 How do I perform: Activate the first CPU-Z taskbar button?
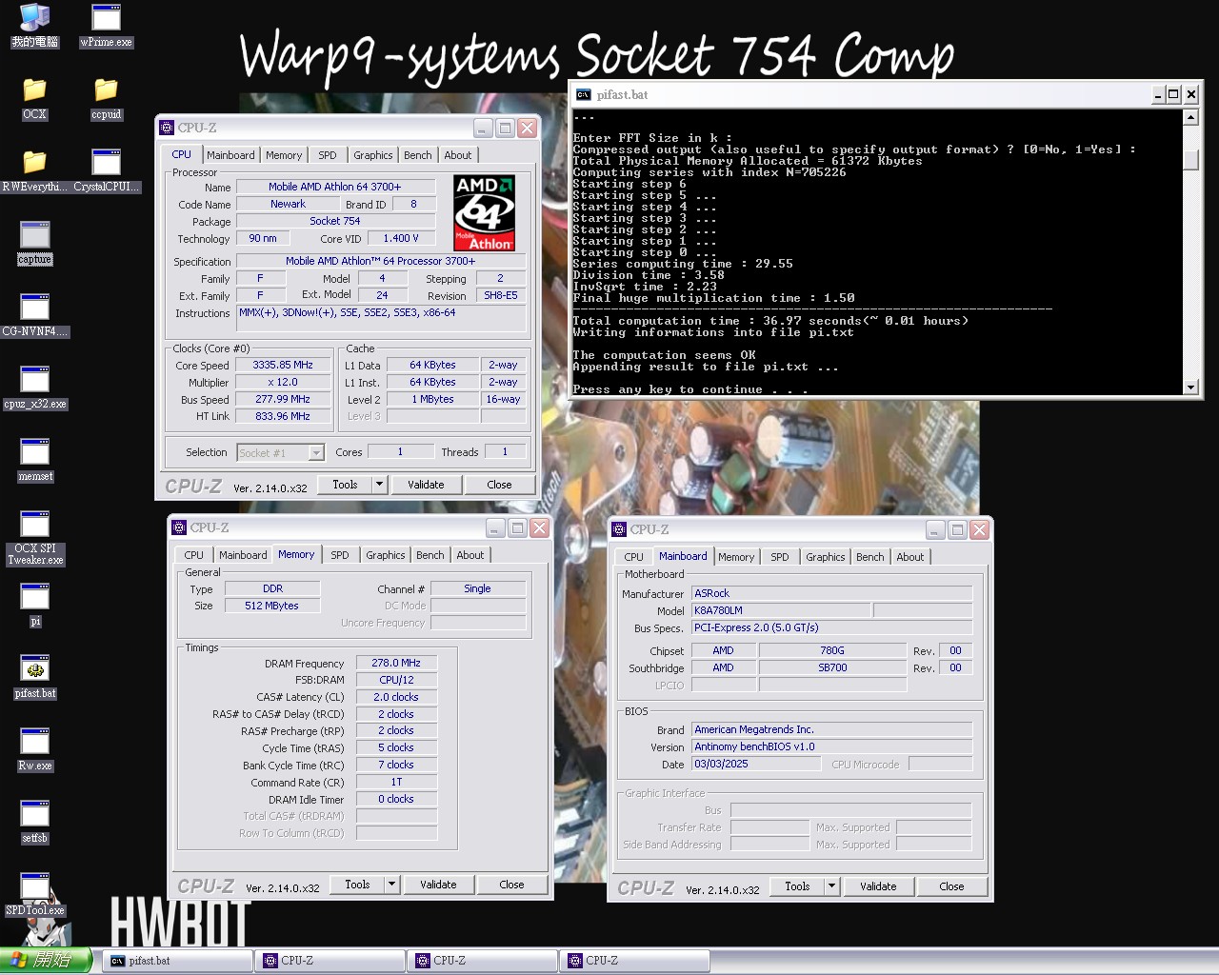coord(330,961)
